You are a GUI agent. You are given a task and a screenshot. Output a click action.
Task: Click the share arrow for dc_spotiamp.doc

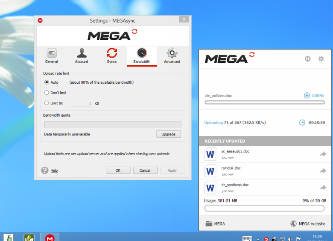pyautogui.click(x=323, y=188)
